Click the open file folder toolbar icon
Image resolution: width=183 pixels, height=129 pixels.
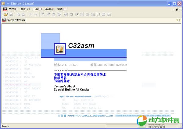coord(5,14)
